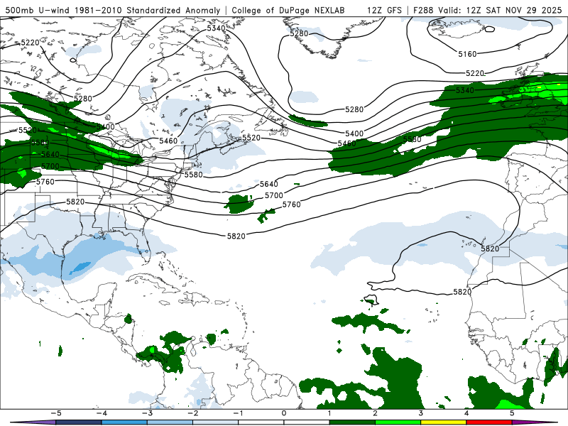Click the 5400 contour label west of the Great Lakes
The height and width of the screenshot is (426, 568).
(105, 127)
